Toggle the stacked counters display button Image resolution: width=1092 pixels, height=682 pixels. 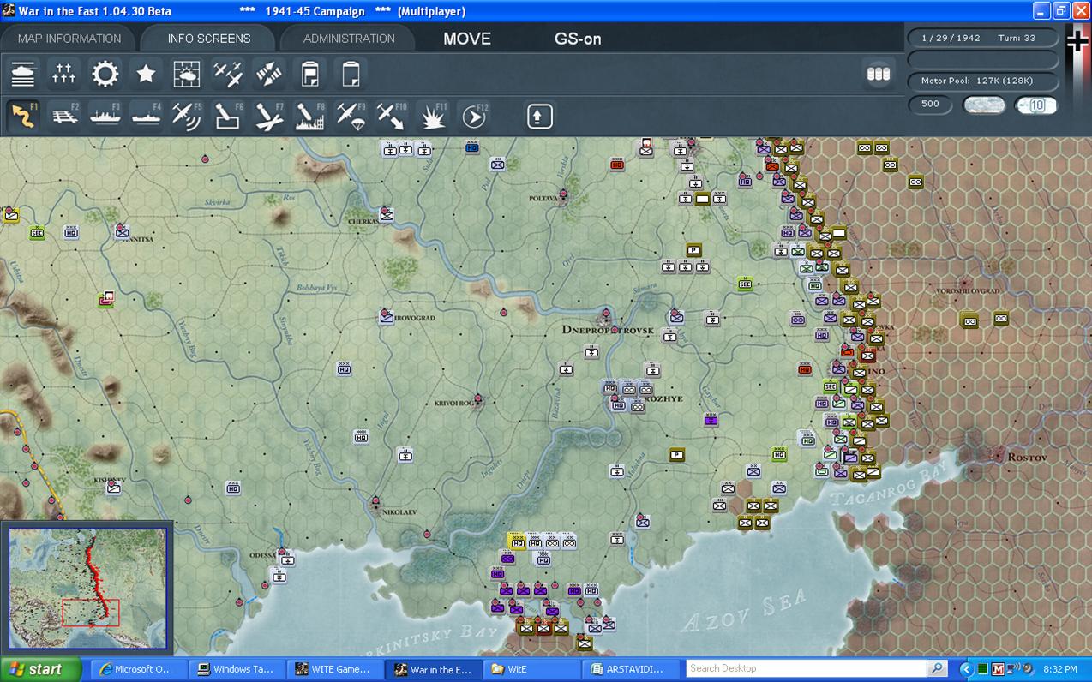pos(879,74)
